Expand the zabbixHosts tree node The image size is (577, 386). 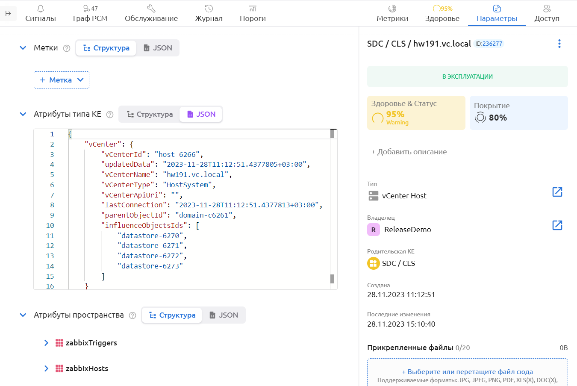(x=46, y=368)
